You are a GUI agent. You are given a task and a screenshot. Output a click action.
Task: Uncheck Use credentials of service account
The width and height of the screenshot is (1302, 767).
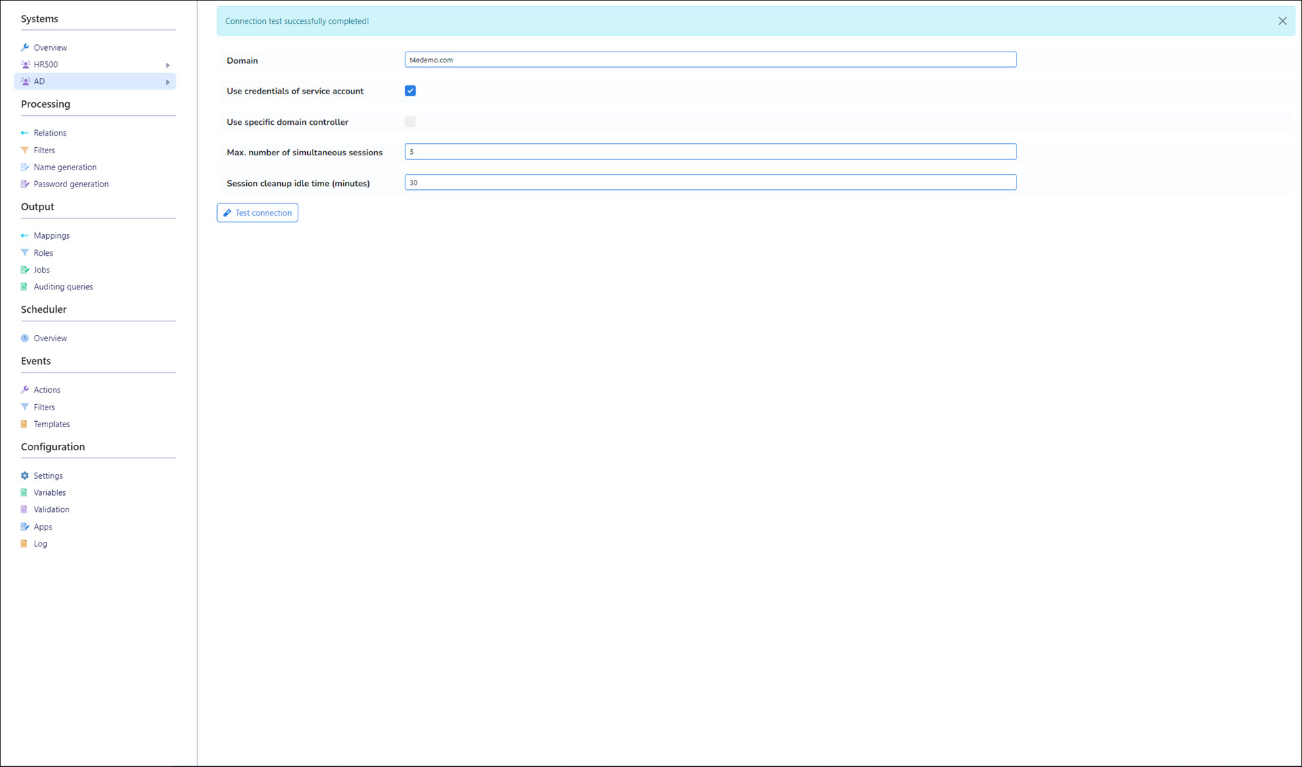tap(410, 91)
